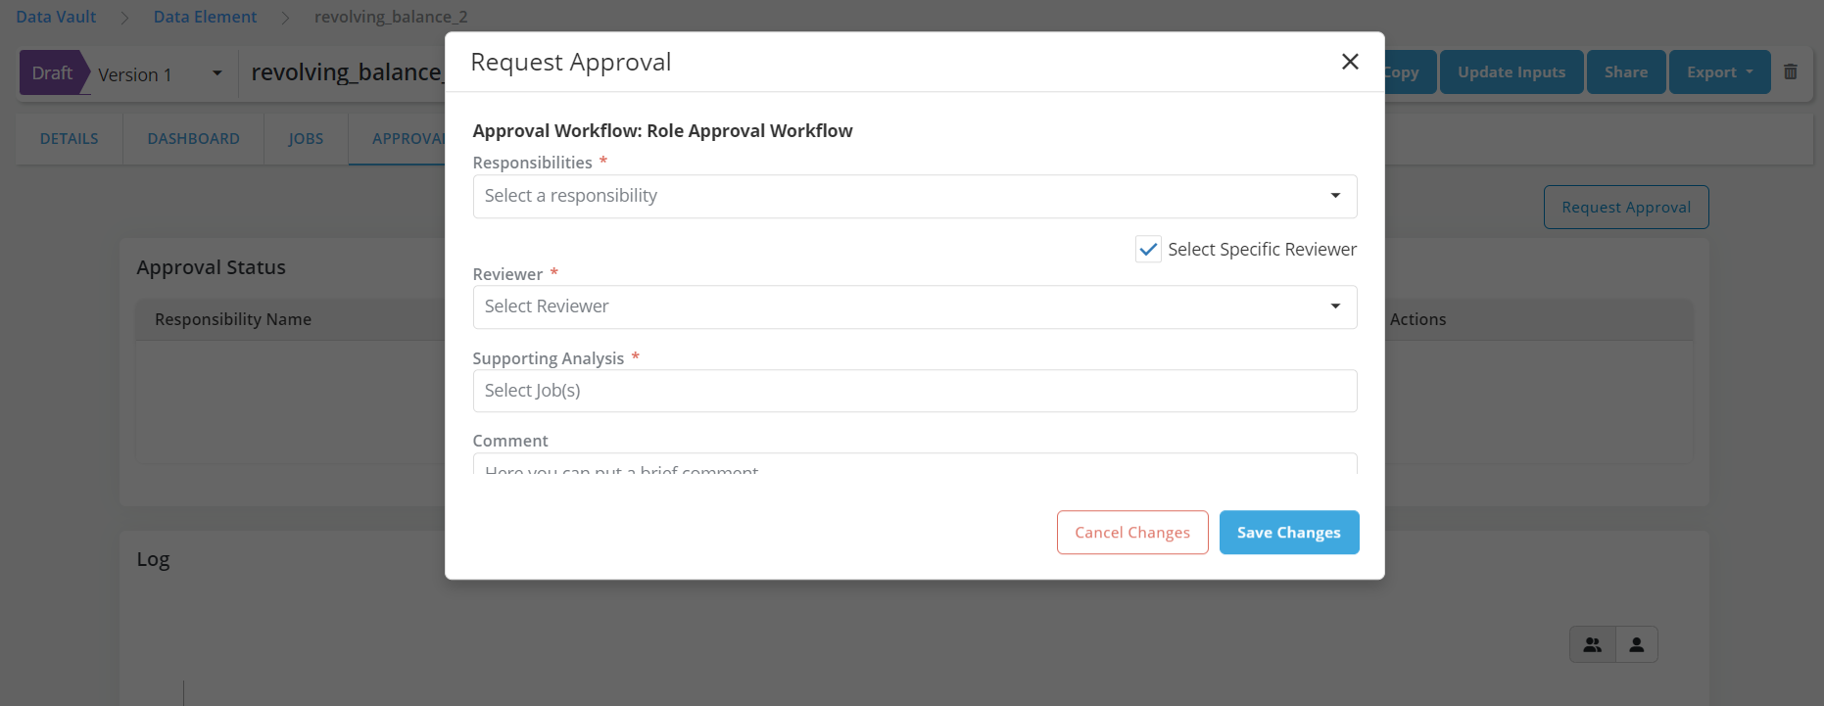Image resolution: width=1824 pixels, height=706 pixels.
Task: Uncheck Select Specific Reviewer checkbox
Action: [x=1148, y=250]
